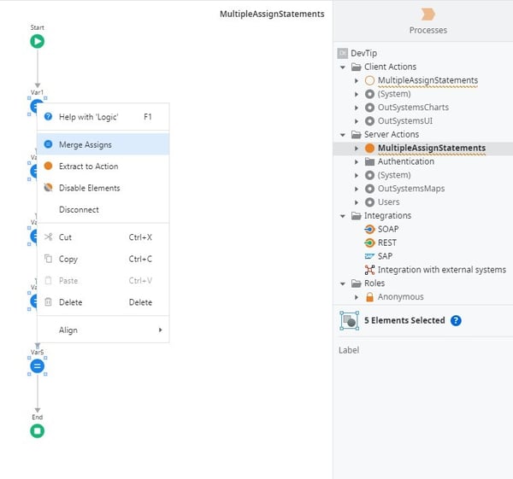This screenshot has width=513, height=479.
Task: Click the End node icon
Action: click(38, 431)
